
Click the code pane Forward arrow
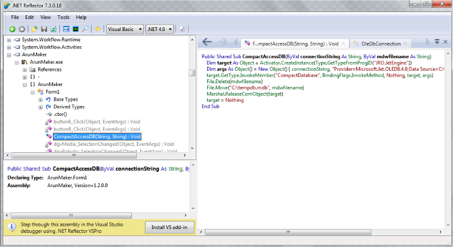(222, 42)
